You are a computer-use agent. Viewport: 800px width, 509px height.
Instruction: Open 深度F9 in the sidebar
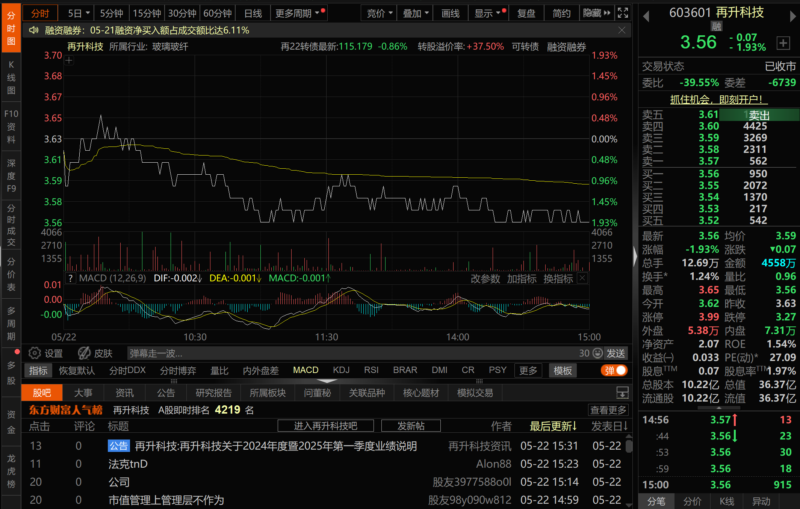[11, 176]
